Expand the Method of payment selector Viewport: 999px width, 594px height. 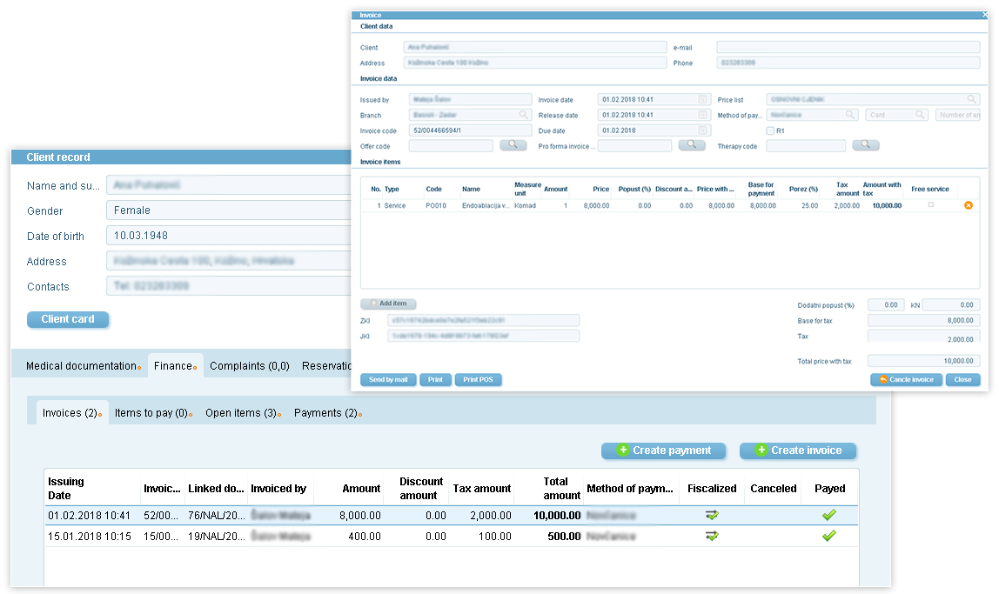850,115
